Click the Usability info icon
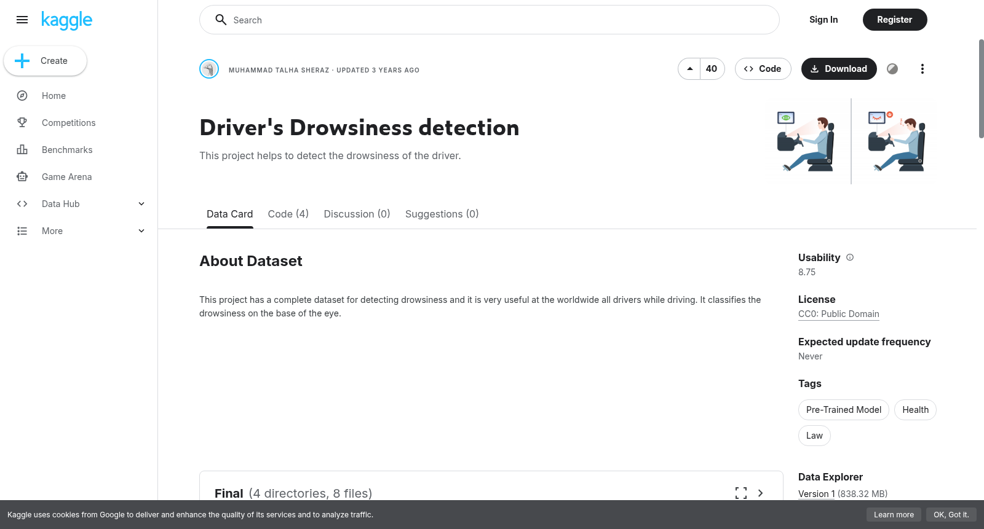 pyautogui.click(x=850, y=257)
